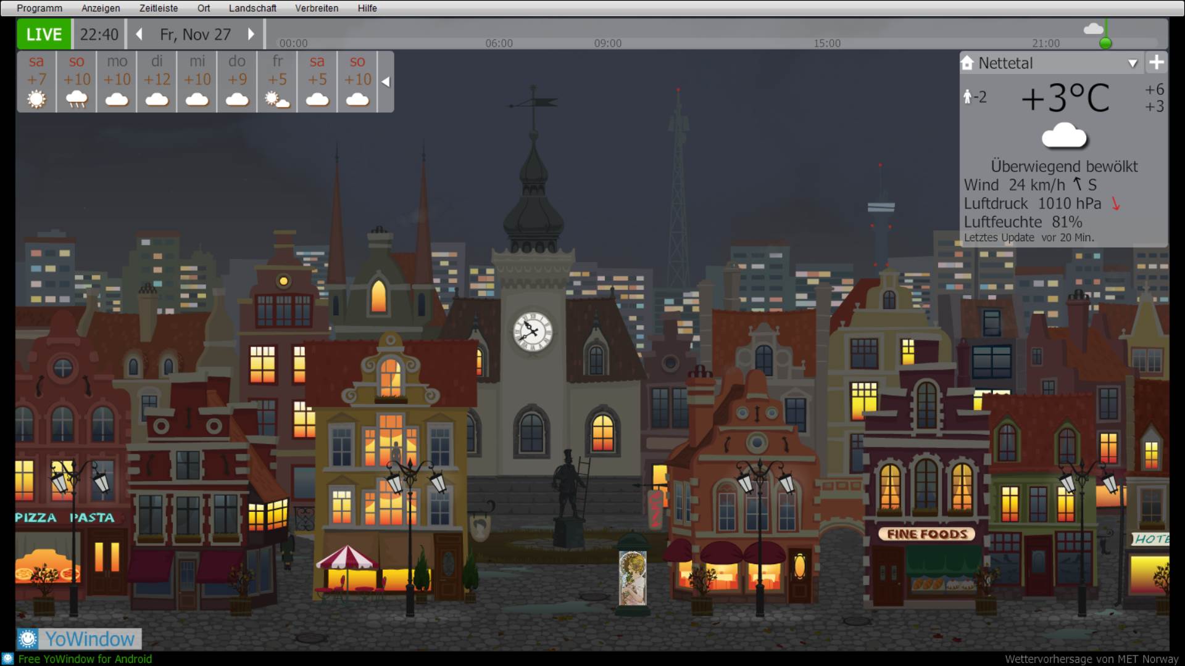The image size is (1185, 666).
Task: Click the clock face on tower
Action: [532, 332]
